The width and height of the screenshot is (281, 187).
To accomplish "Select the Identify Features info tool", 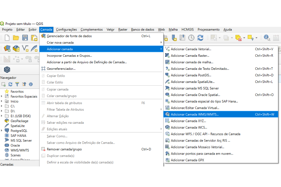I will point(267,38).
